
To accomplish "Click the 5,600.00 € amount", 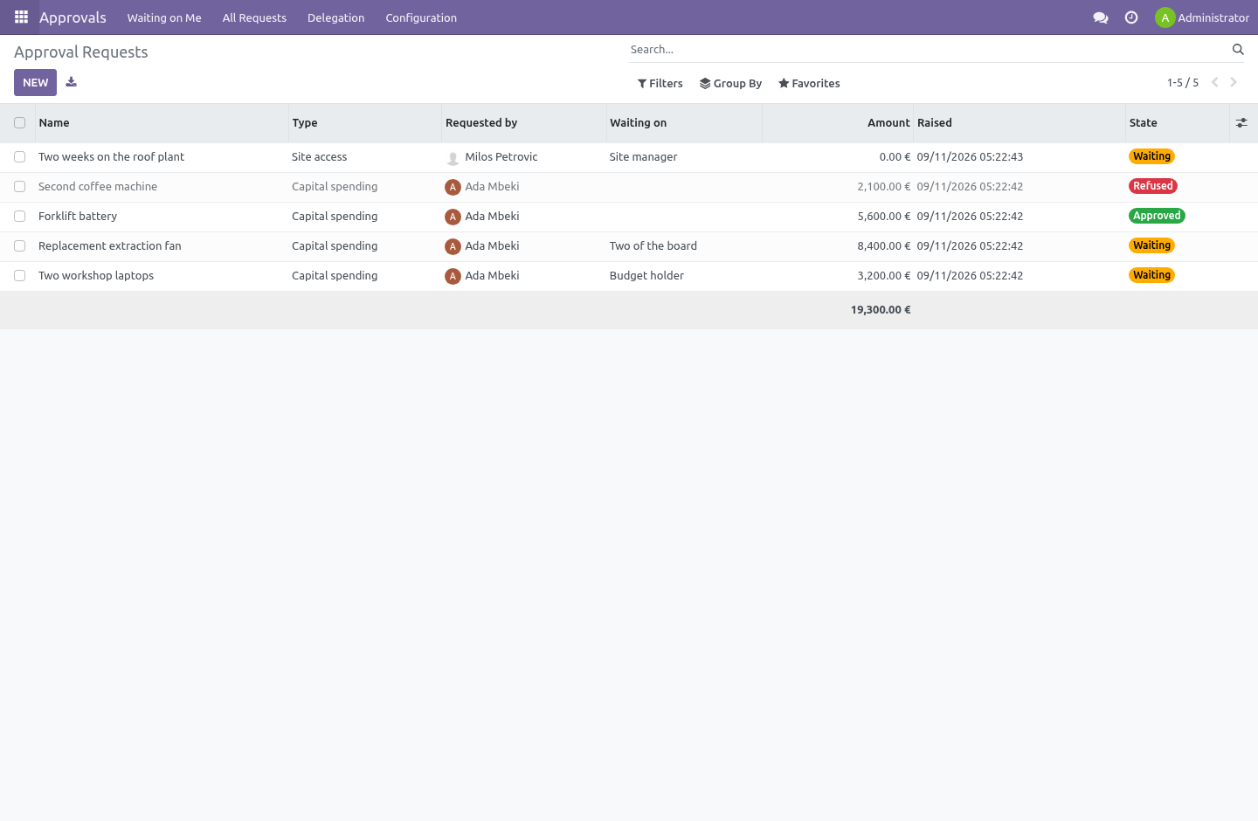I will (x=883, y=217).
